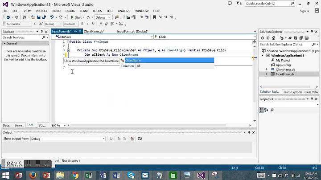Screen dimensions: 321x180
Task: Switch IntelliSense to the Common tab
Action: pyautogui.click(x=128, y=66)
